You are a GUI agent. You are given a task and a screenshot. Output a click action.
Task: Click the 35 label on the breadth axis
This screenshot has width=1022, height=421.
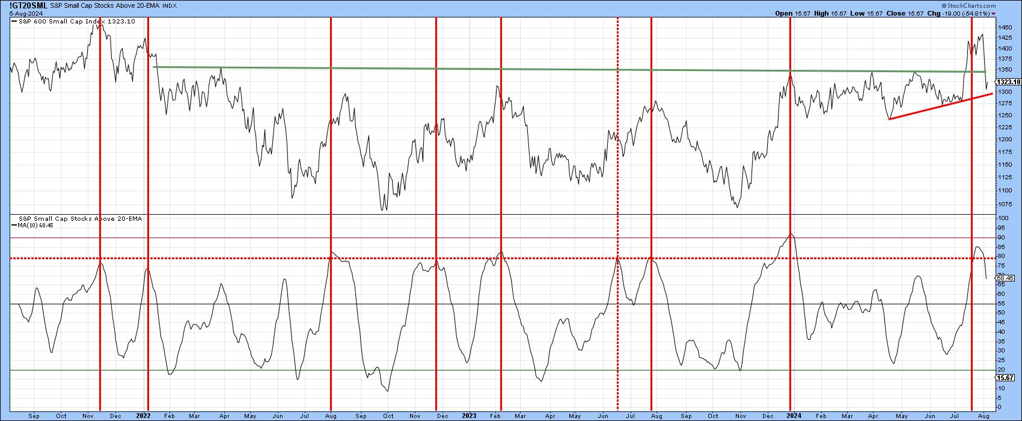click(1002, 341)
